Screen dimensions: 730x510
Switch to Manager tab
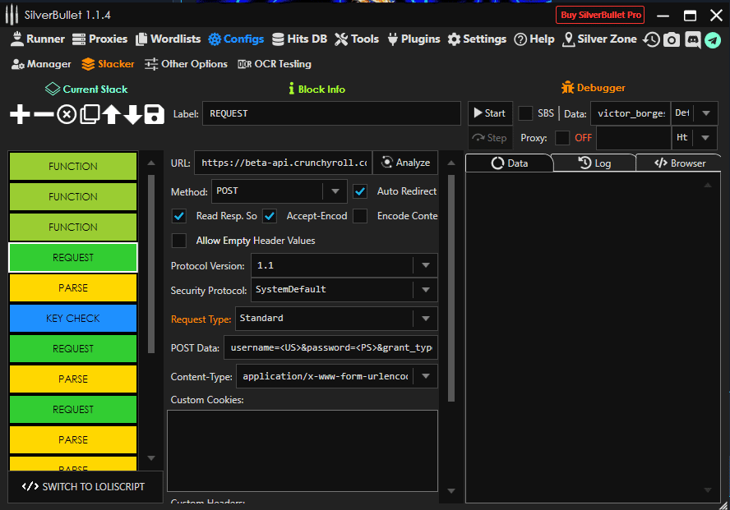41,64
